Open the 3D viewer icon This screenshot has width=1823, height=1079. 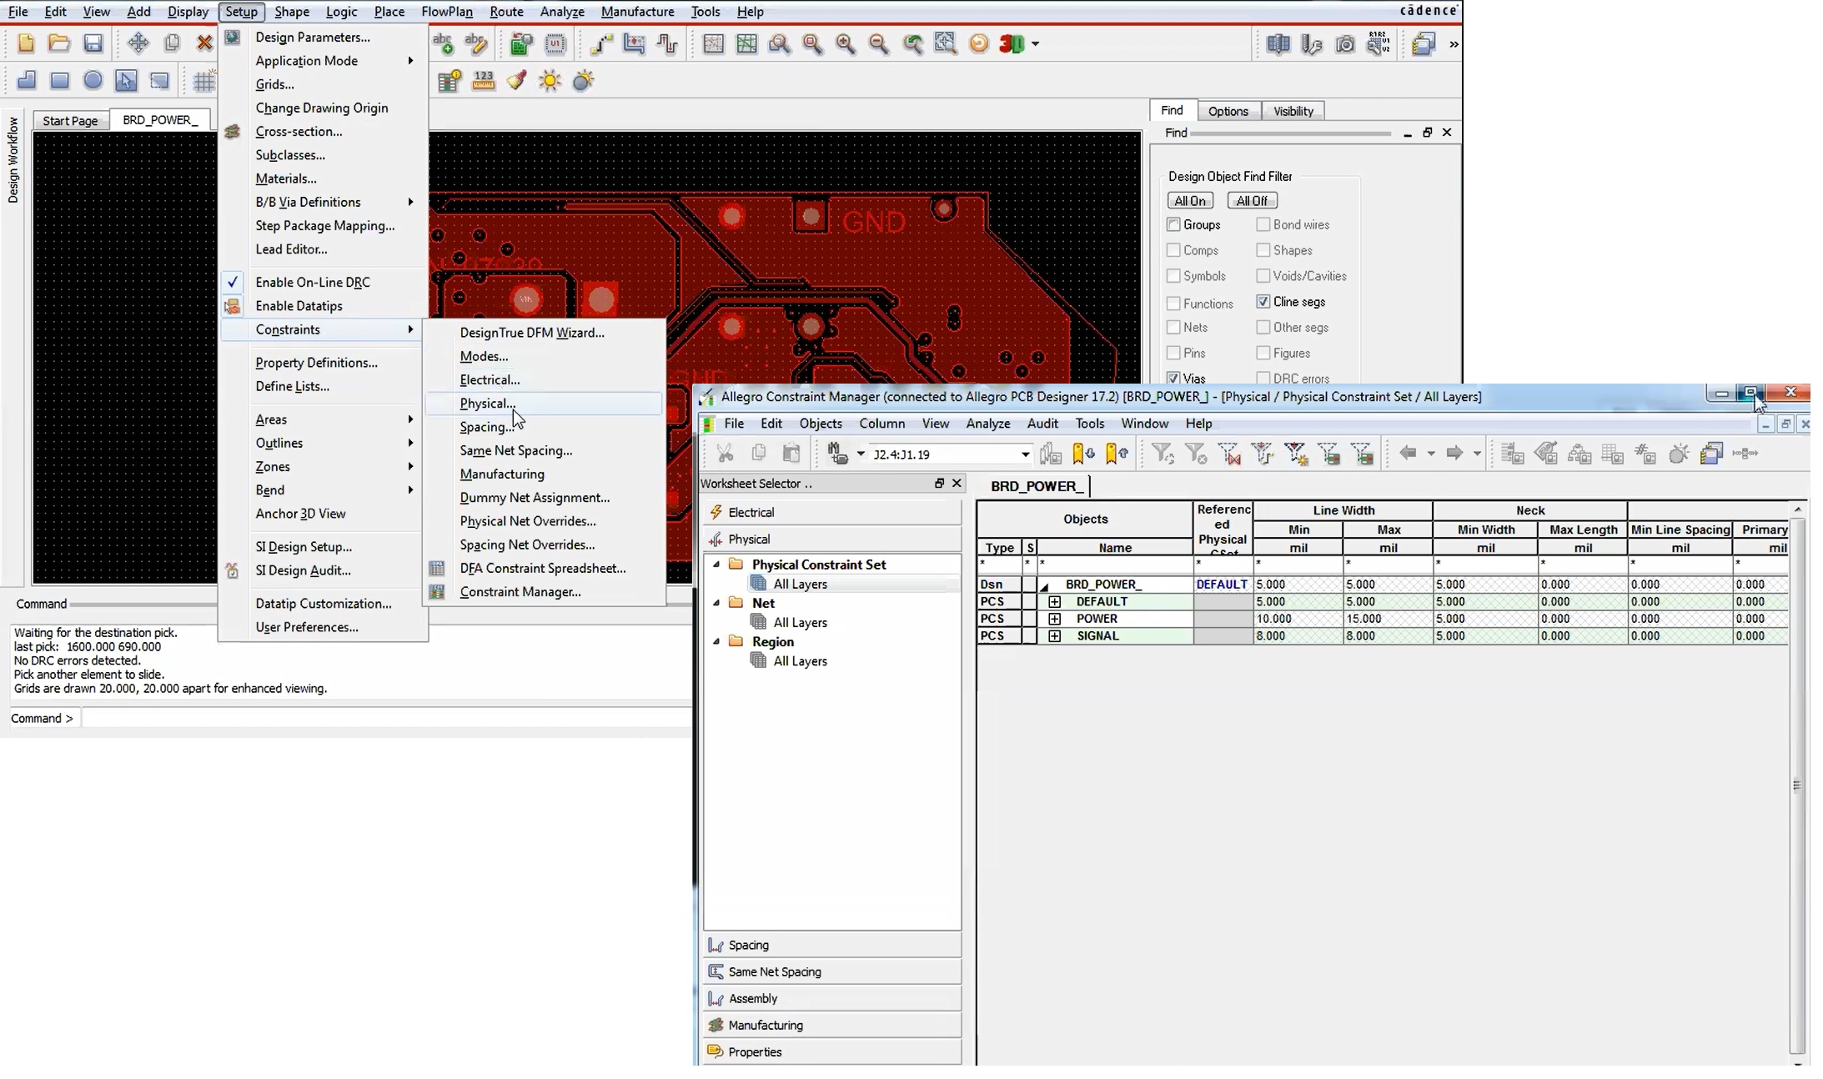(x=1012, y=43)
